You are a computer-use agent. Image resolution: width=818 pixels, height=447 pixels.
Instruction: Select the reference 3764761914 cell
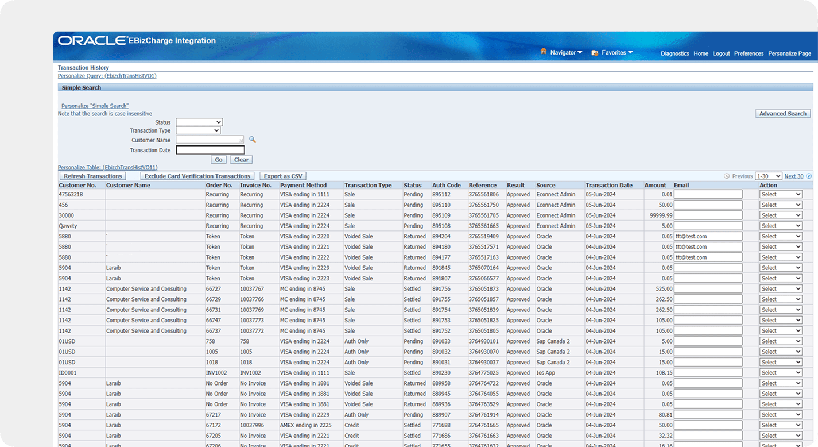[483, 415]
